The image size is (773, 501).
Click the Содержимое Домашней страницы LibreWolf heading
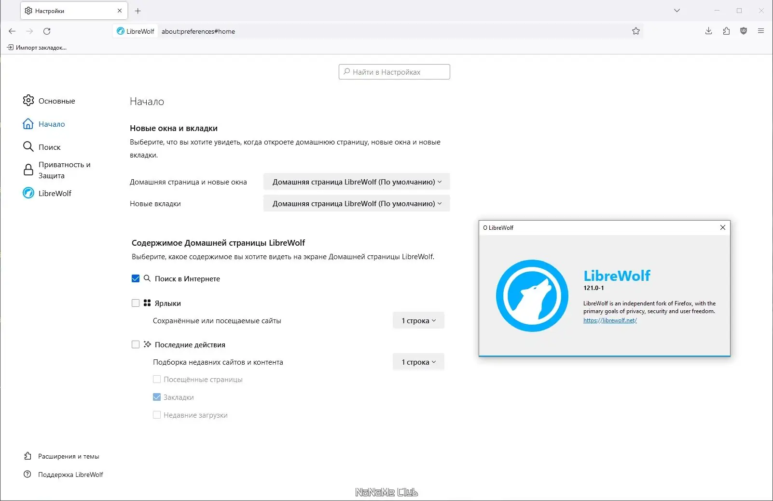(219, 243)
